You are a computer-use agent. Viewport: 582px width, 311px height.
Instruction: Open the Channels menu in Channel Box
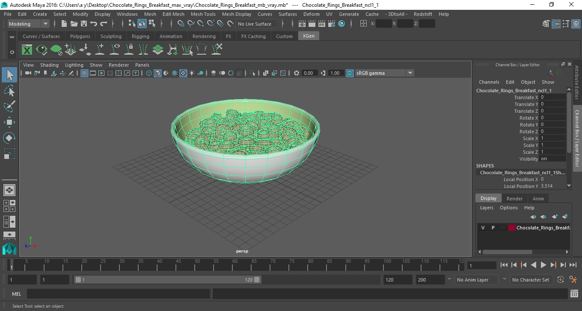pos(489,82)
